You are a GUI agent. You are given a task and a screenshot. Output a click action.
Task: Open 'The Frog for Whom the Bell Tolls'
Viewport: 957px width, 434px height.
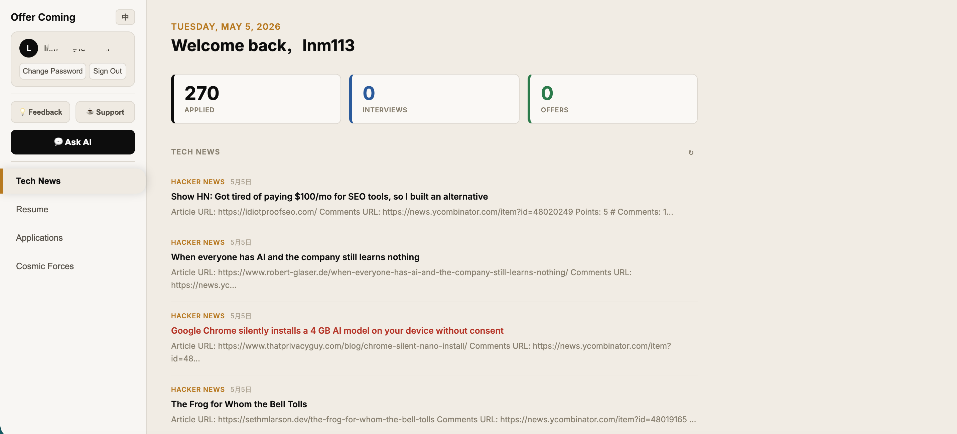(239, 404)
